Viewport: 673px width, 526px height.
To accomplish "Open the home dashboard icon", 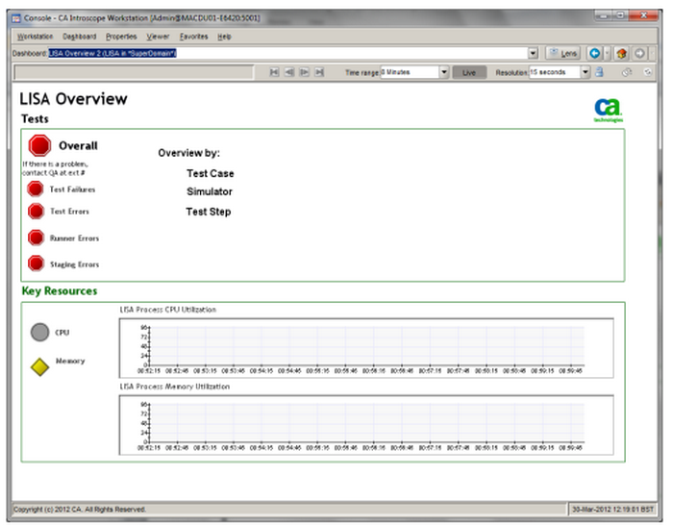I will tap(621, 53).
